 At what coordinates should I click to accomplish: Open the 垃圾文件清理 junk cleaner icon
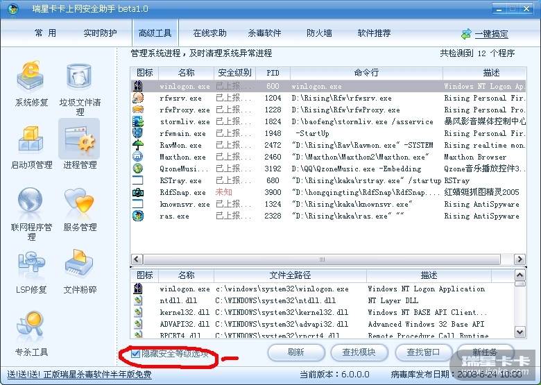(x=79, y=76)
